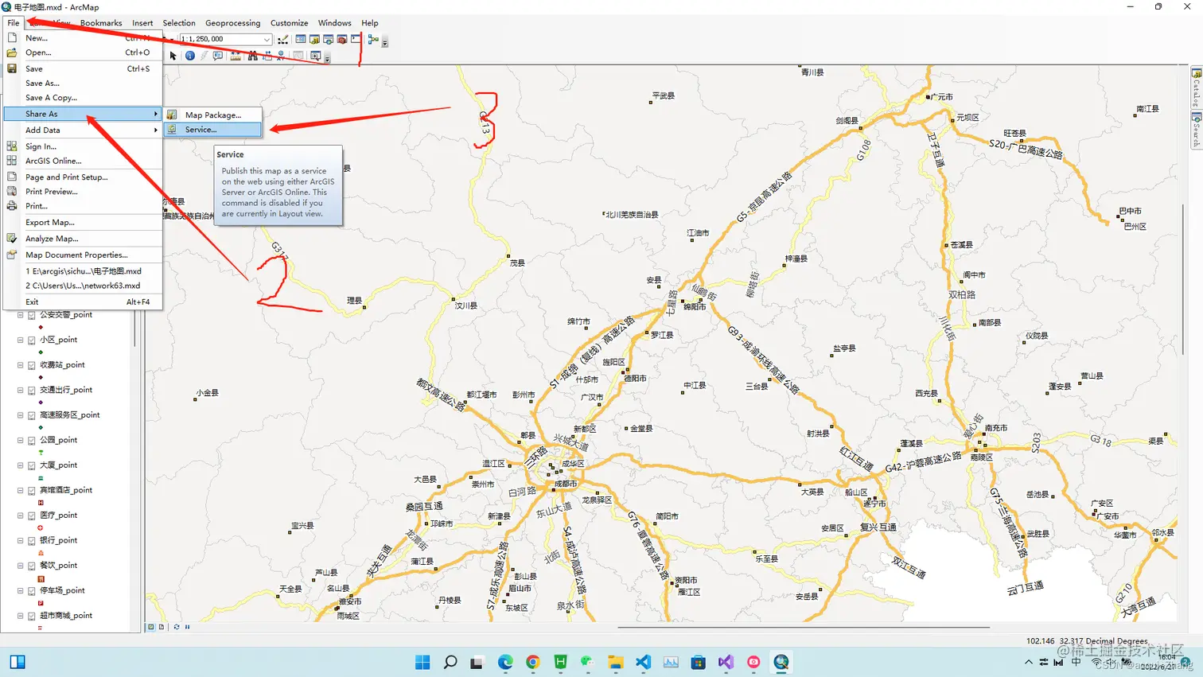Refresh the map using bottom refresh icon

pyautogui.click(x=177, y=627)
